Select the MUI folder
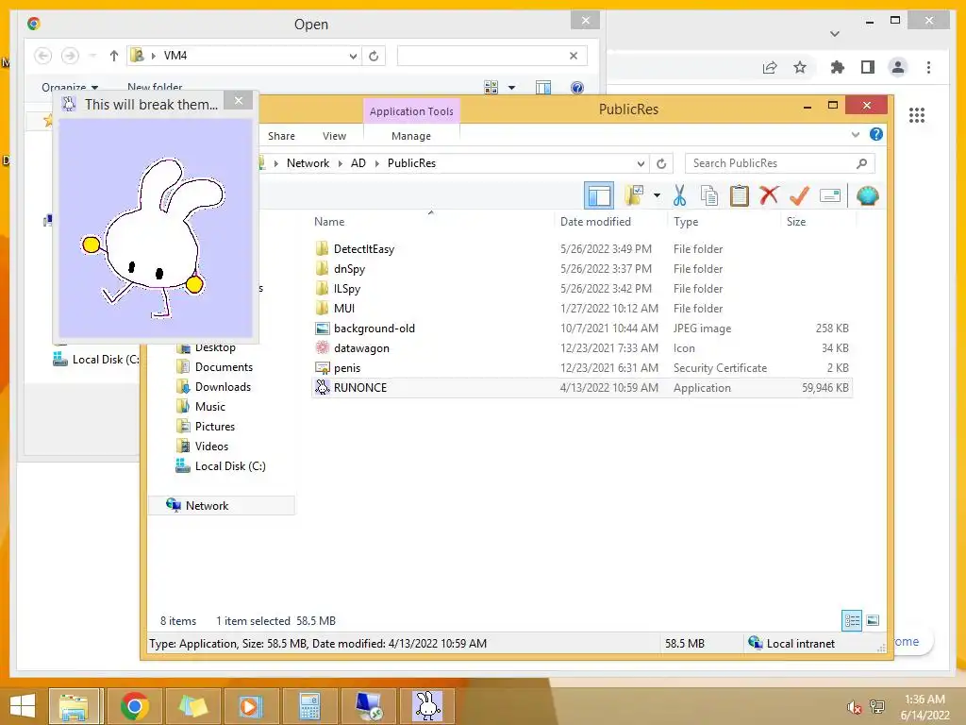This screenshot has height=725, width=966. point(343,309)
